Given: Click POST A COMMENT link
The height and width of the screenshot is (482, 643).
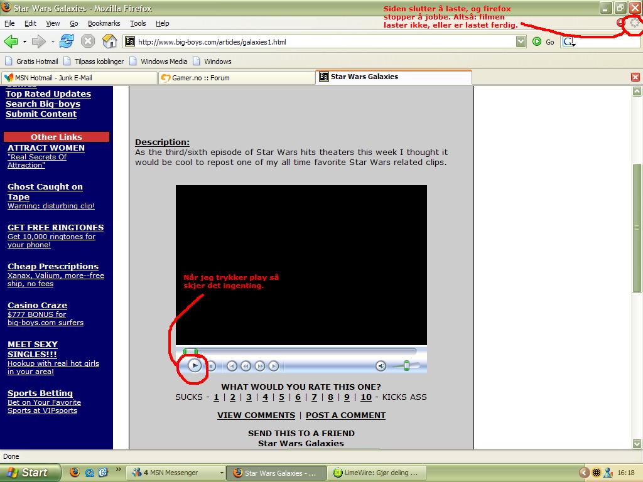Looking at the screenshot, I should tap(346, 415).
